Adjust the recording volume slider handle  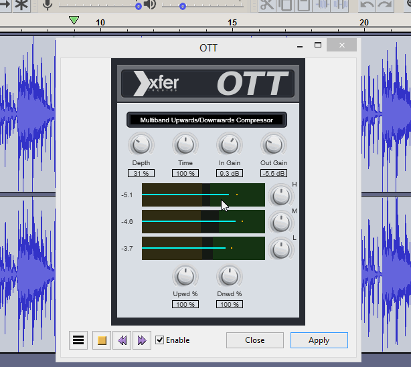click(139, 6)
